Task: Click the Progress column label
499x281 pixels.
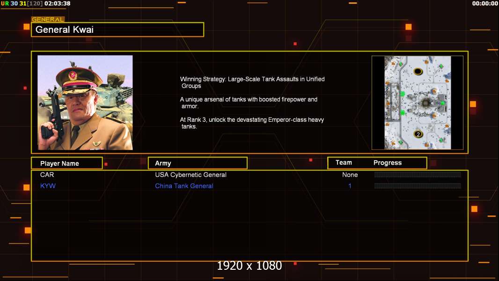Action: tap(387, 163)
